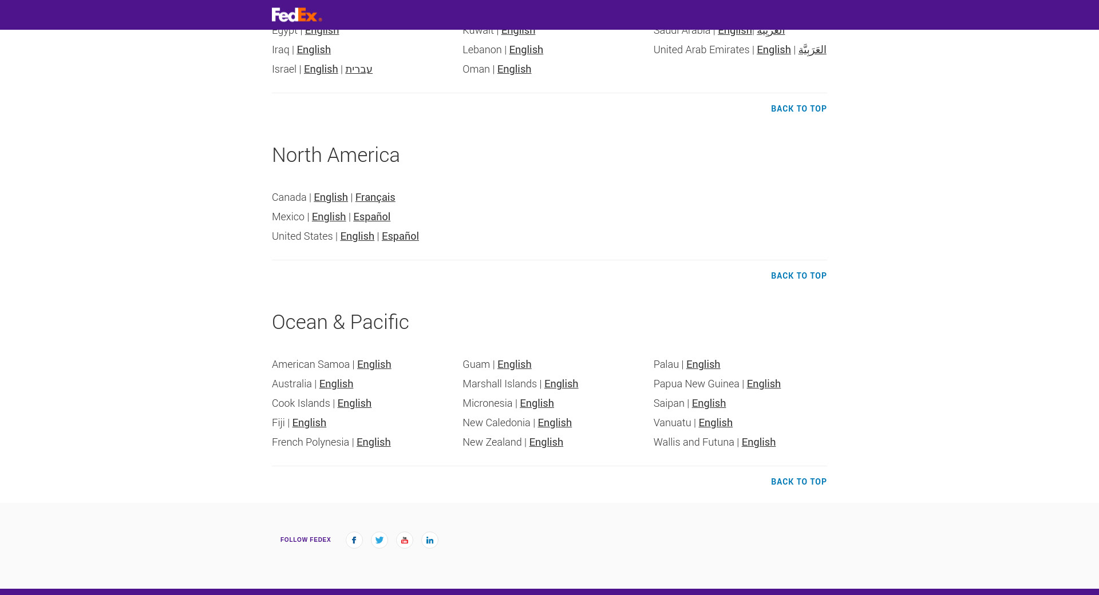The width and height of the screenshot is (1099, 595).
Task: Choose Español for United States
Action: point(400,236)
